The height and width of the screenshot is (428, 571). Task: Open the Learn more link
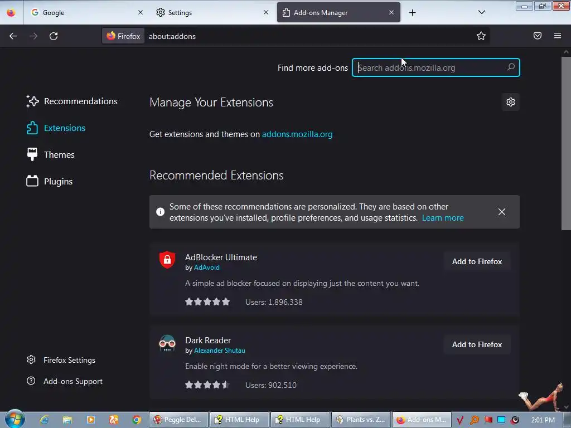click(x=443, y=218)
